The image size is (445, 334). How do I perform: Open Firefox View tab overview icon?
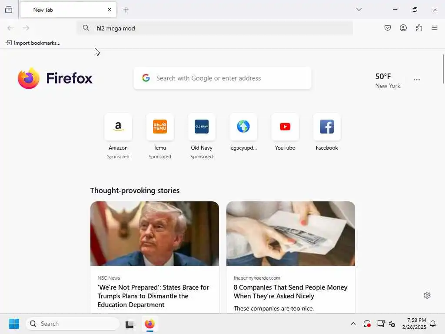tap(9, 10)
